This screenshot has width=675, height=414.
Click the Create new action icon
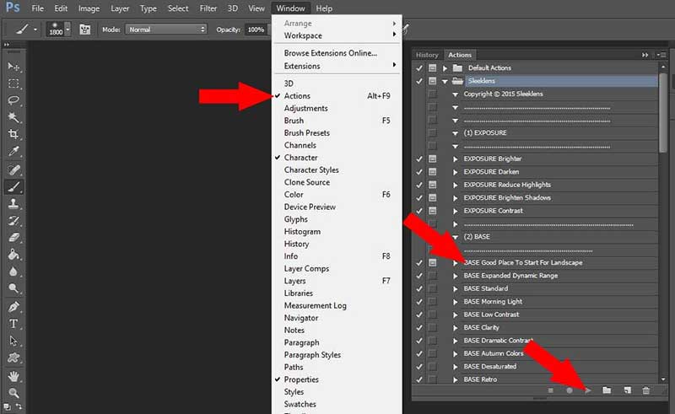pyautogui.click(x=627, y=390)
